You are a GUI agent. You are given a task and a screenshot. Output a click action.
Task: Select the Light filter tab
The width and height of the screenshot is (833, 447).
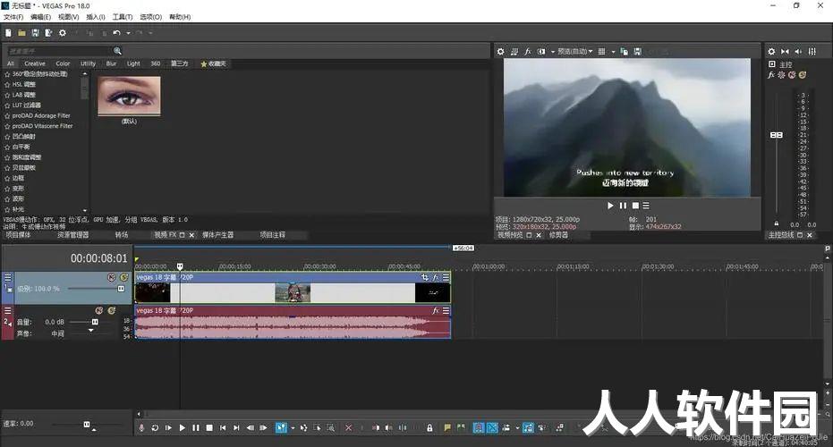coord(133,63)
